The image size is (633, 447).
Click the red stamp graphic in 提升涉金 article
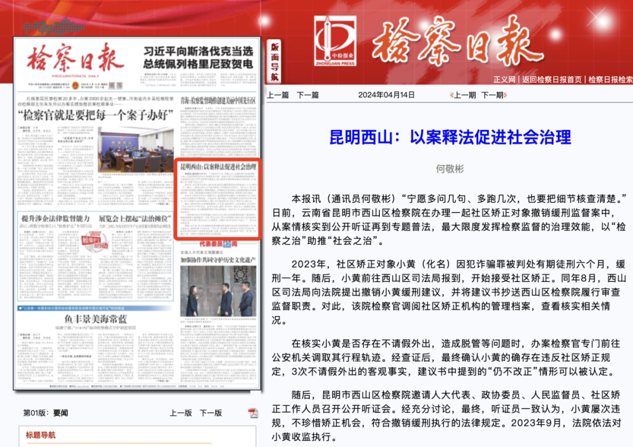(96, 242)
